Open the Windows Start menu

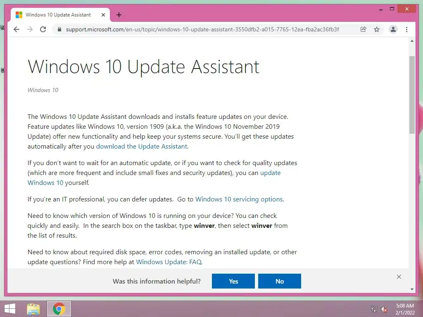click(10, 309)
